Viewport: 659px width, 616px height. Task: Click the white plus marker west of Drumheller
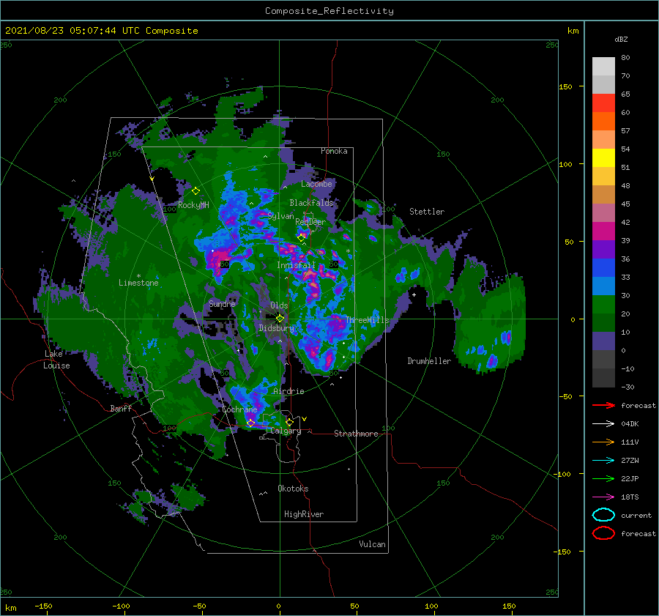414,294
